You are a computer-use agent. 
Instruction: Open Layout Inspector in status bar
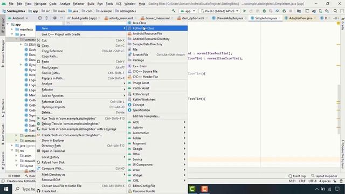pyautogui.click(x=325, y=176)
